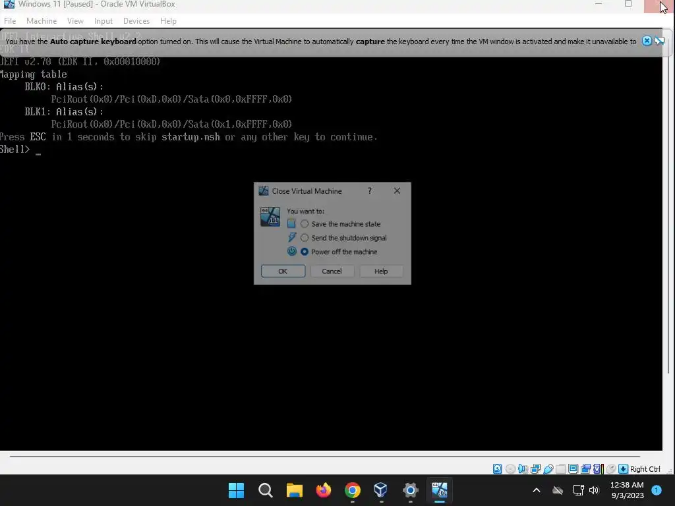Click the 'BLK1: Alias(s):' line
This screenshot has width=675, height=506.
[64, 112]
